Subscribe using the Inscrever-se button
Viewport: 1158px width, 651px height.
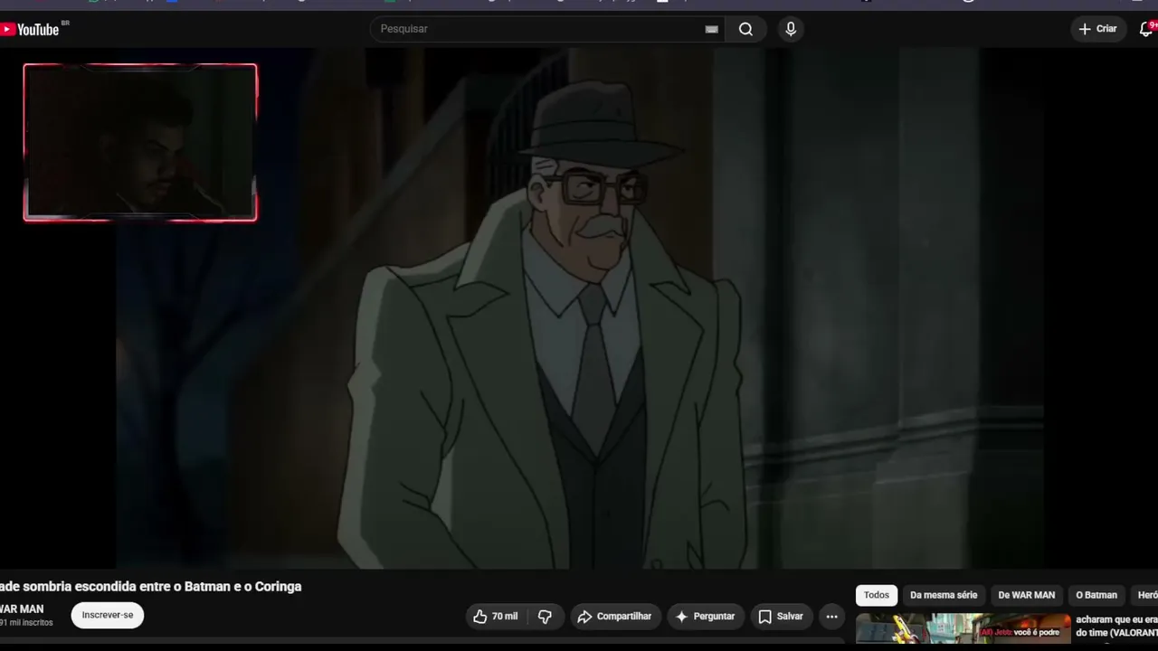point(108,615)
